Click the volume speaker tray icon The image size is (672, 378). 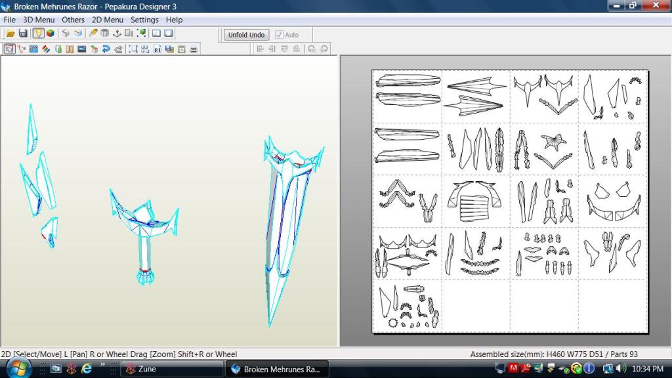click(x=620, y=369)
